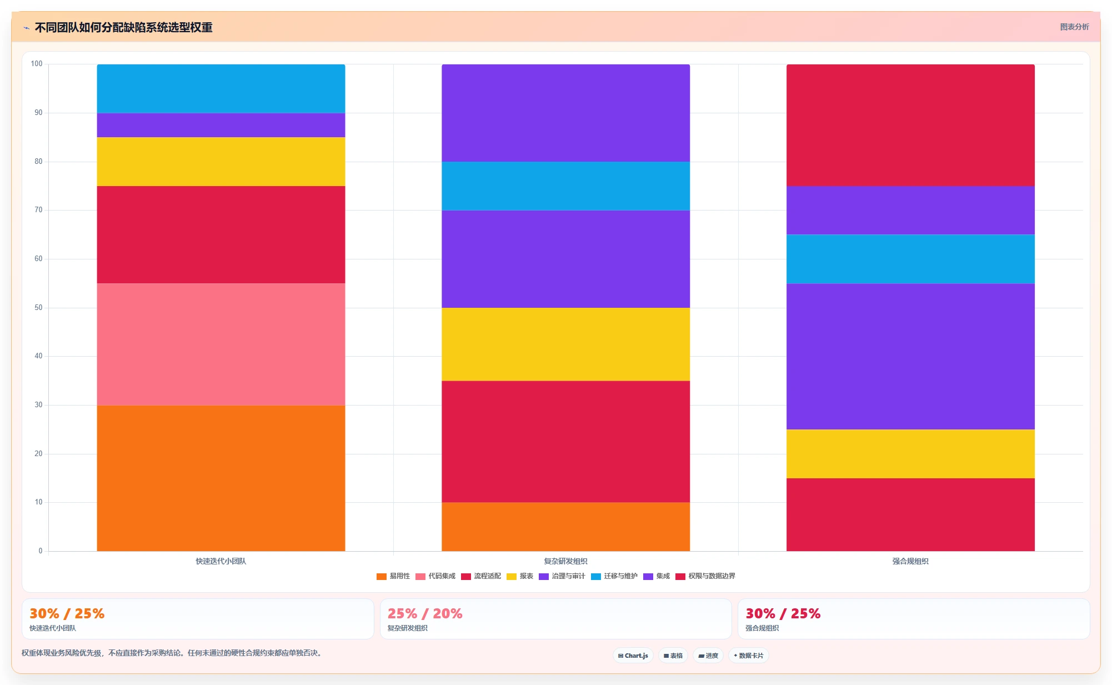1112x685 pixels.
Task: Click the footnote starting with 权重体现业务风险优先级
Action: (172, 653)
